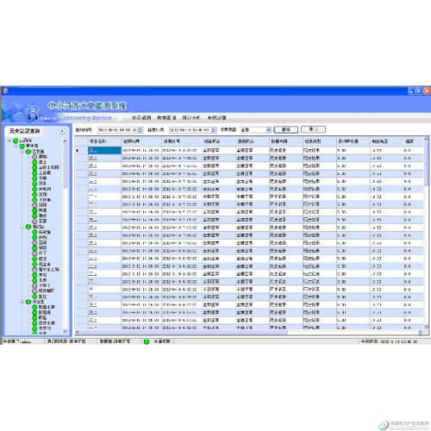Open the 系统设置 menu item in the top navigation
The image size is (431, 431).
(217, 118)
